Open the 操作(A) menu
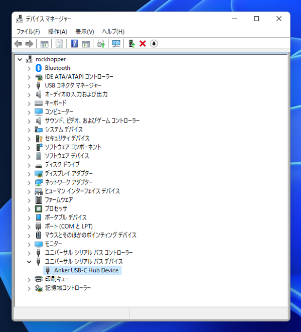Image resolution: width=301 pixels, height=332 pixels. tap(58, 32)
